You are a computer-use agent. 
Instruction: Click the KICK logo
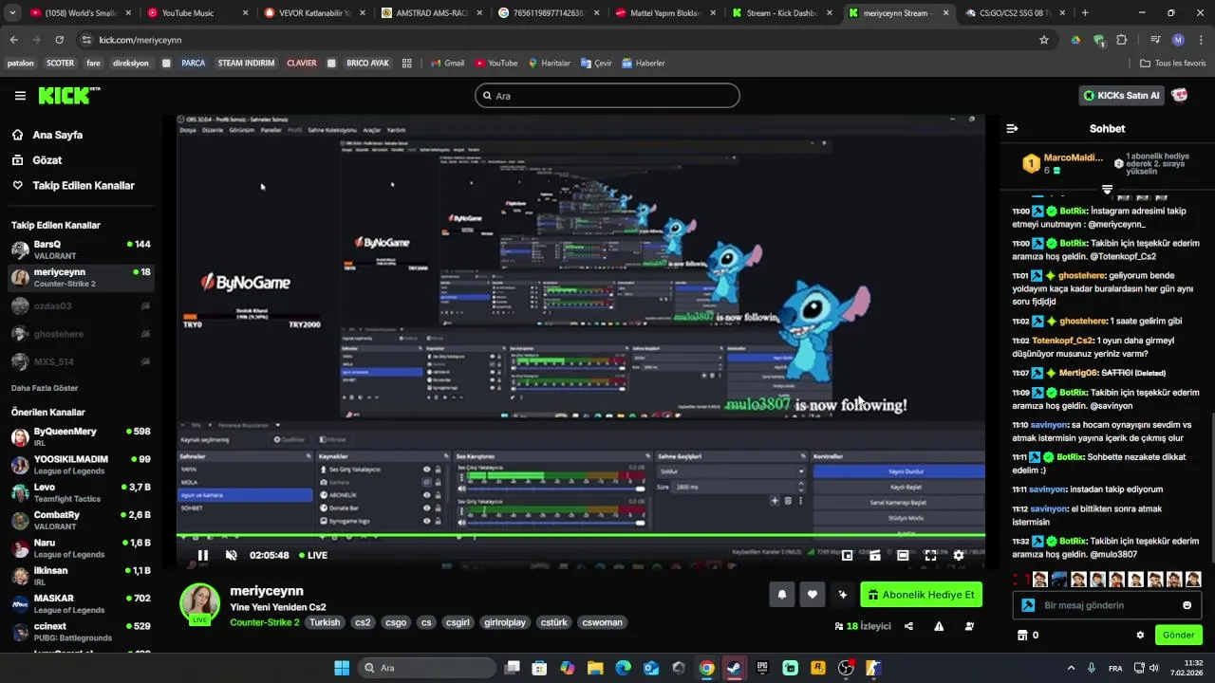click(68, 96)
